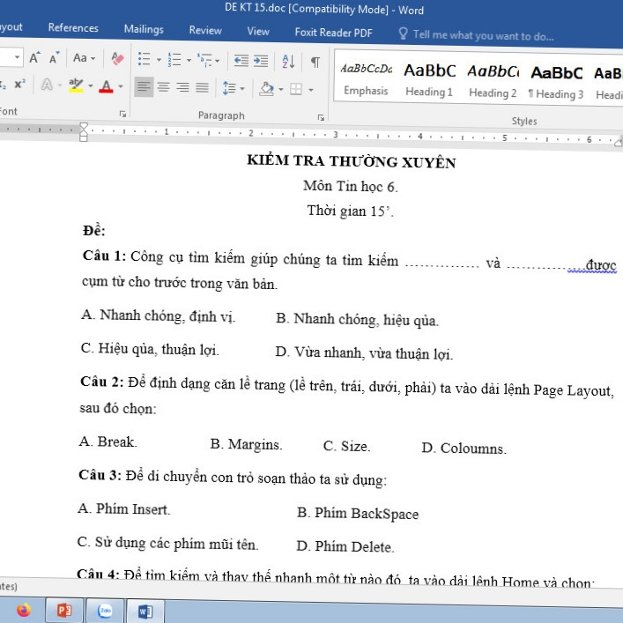This screenshot has height=623, width=623.
Task: Click the first-line indent marker on ruler
Action: (x=84, y=127)
